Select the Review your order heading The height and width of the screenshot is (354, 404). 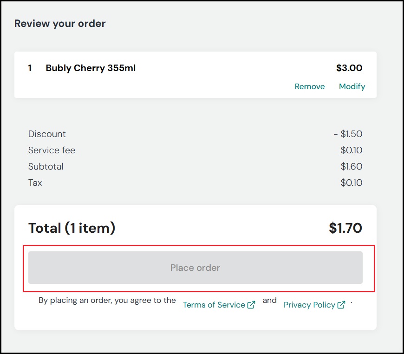pyautogui.click(x=60, y=24)
